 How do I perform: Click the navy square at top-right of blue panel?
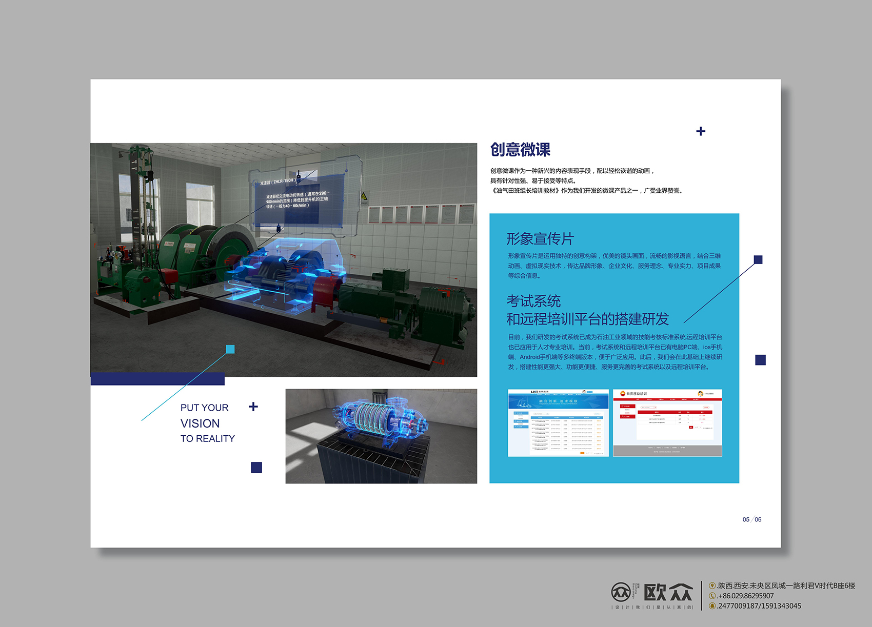758,260
